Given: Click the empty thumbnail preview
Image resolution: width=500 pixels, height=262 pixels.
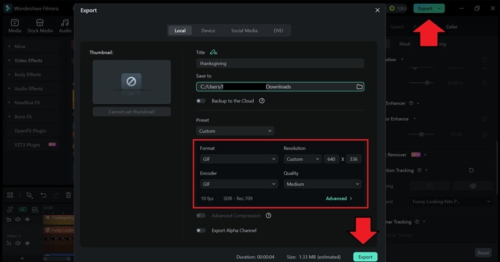Looking at the screenshot, I should [x=131, y=82].
